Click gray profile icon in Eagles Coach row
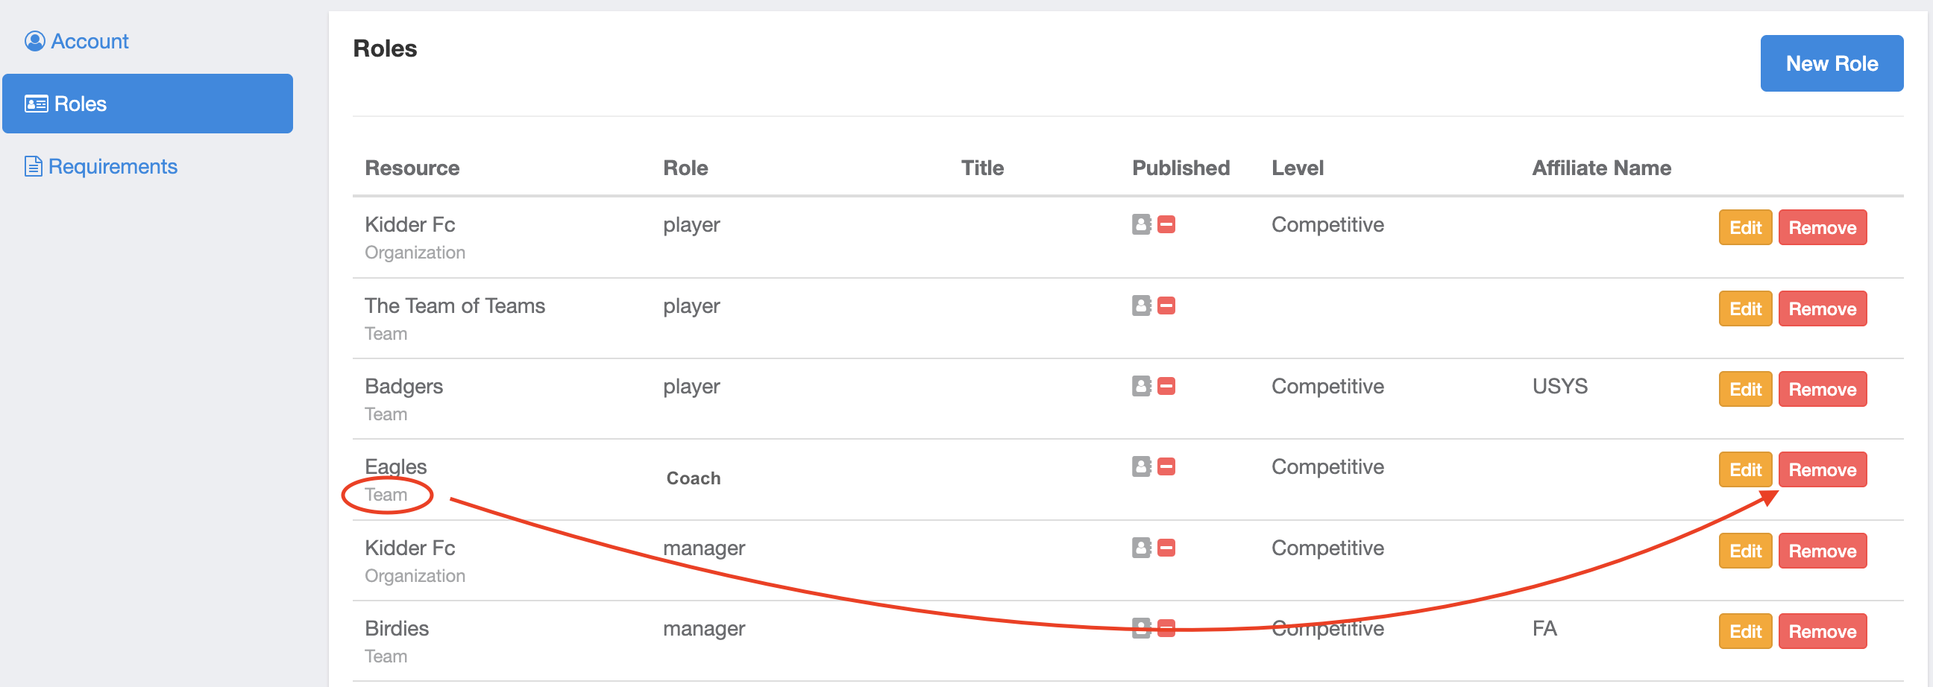 [x=1140, y=466]
